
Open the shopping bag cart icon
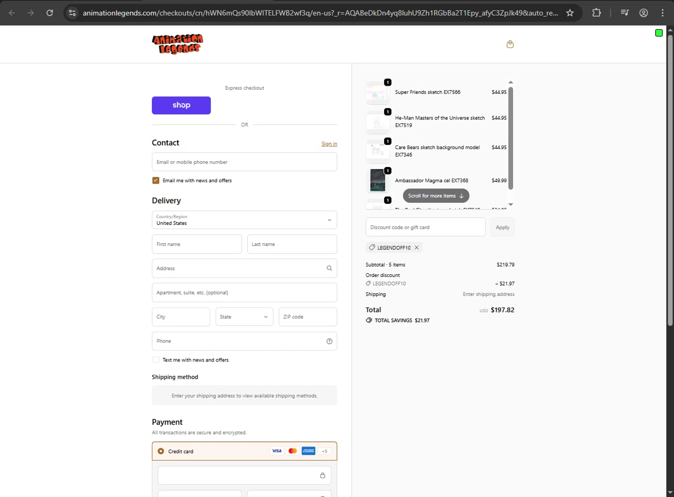510,44
